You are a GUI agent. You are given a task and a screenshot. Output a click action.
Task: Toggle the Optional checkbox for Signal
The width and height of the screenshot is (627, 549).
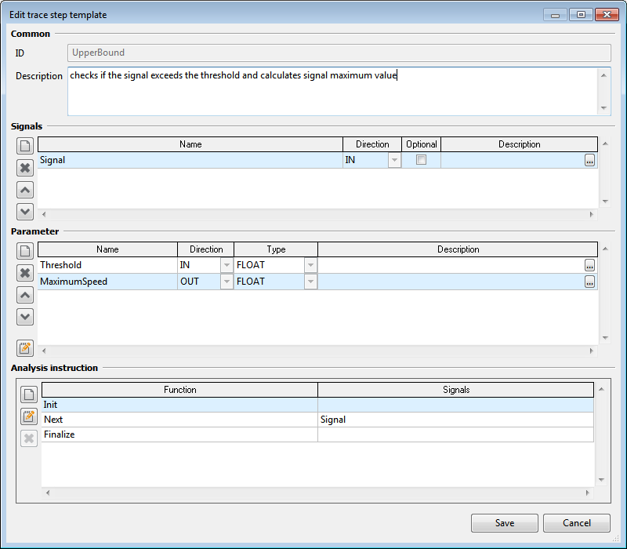click(x=421, y=160)
